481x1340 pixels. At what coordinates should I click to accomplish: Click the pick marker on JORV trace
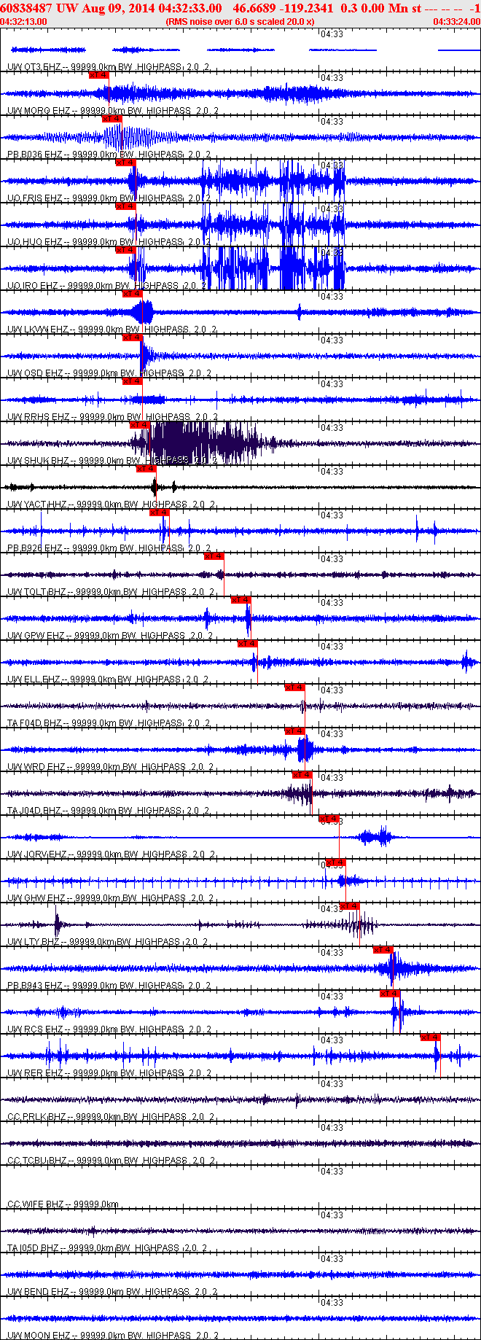pos(329,818)
